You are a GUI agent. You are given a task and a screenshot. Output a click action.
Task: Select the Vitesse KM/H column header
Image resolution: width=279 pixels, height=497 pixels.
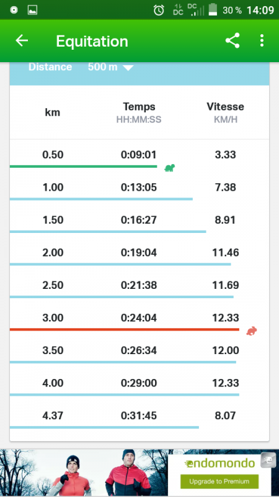click(225, 112)
